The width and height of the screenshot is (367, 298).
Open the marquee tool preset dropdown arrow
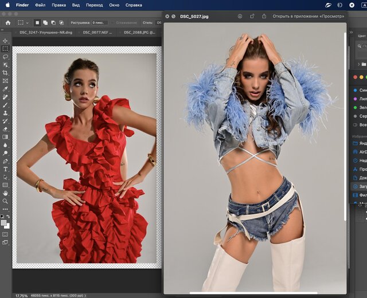(27, 23)
